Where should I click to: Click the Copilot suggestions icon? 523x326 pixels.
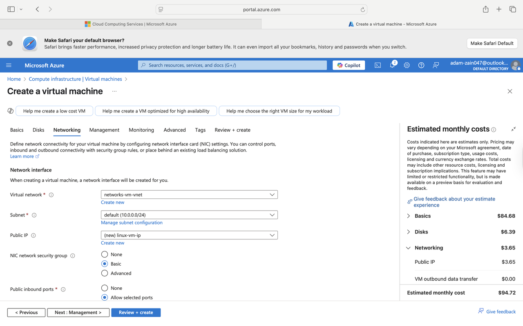(x=11, y=111)
